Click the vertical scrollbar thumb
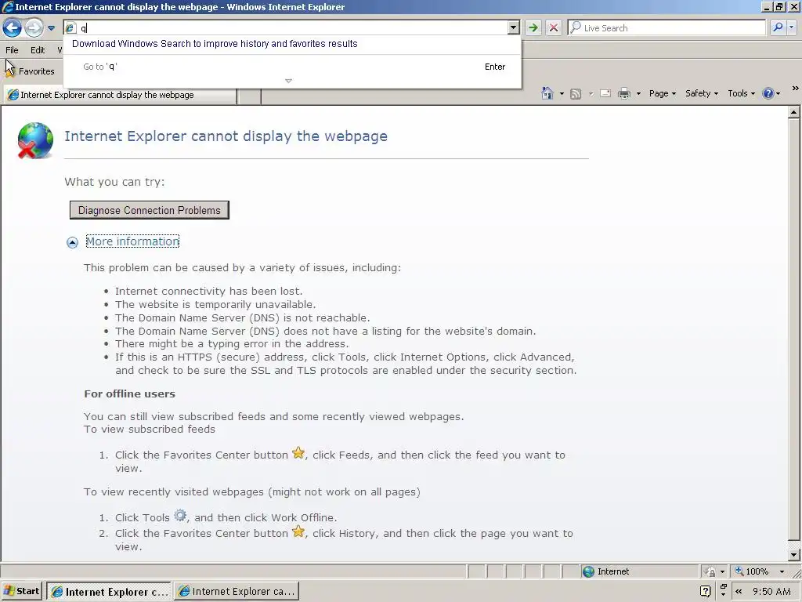This screenshot has width=802, height=602. coord(794,329)
